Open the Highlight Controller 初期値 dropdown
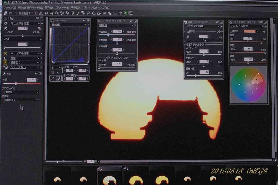This screenshot has width=278, height=185. pyautogui.click(x=116, y=25)
